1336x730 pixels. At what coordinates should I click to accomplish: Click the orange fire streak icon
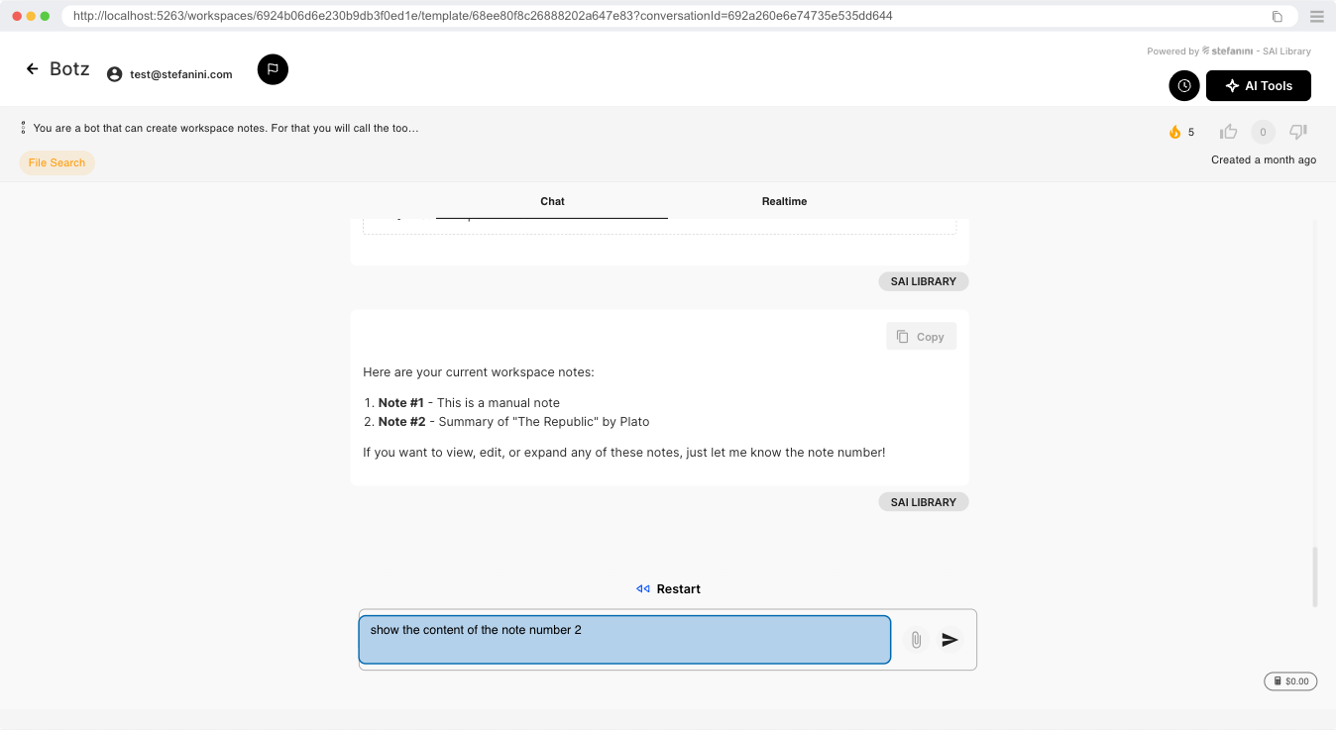(x=1175, y=131)
